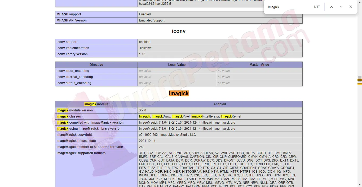Click the page scrollbar on the right edge
The image size is (362, 187).
(x=360, y=119)
